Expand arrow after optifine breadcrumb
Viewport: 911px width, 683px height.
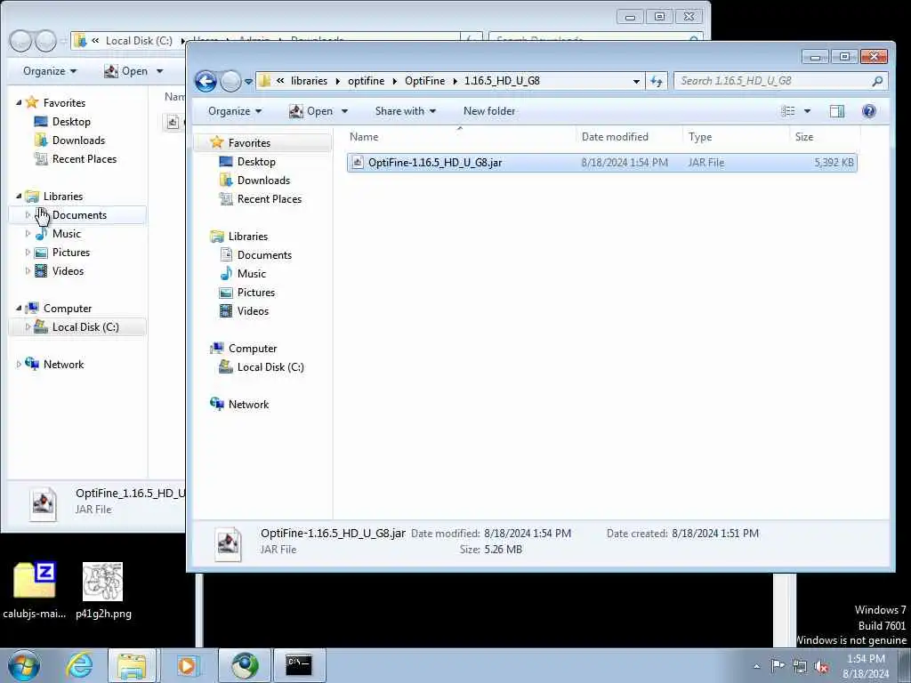pyautogui.click(x=394, y=81)
